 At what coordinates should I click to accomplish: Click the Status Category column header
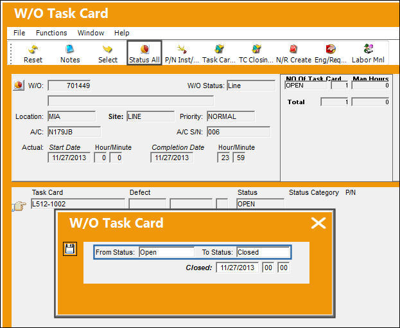pos(314,192)
